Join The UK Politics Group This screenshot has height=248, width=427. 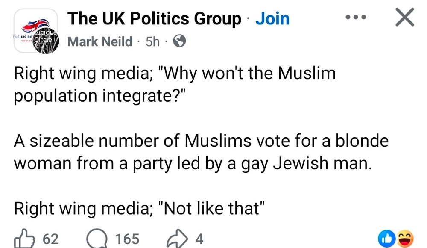pyautogui.click(x=272, y=19)
